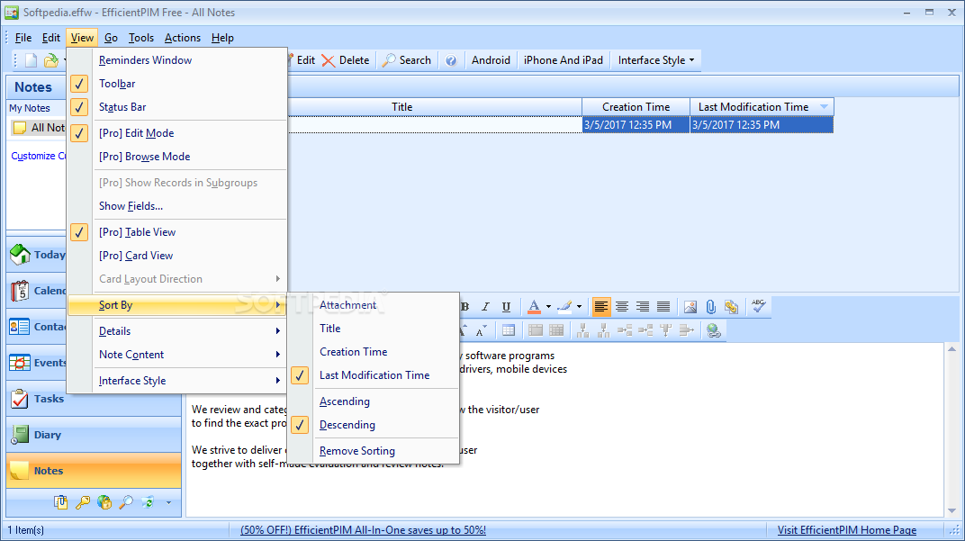Click the note editor scrollbar down arrow
Viewport: 965px width, 541px height.
coord(952,510)
